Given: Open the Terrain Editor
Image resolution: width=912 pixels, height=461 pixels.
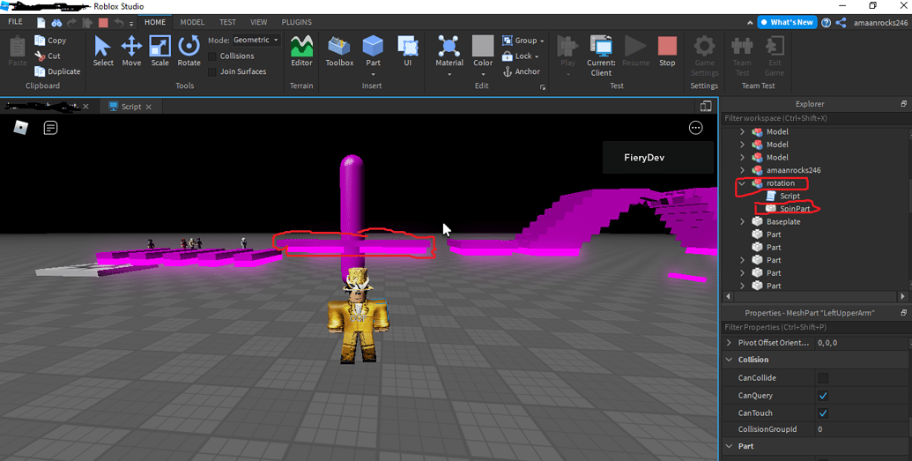Looking at the screenshot, I should 301,50.
